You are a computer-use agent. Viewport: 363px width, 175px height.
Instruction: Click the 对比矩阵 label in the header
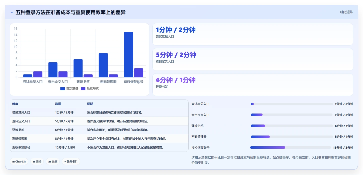(346, 12)
